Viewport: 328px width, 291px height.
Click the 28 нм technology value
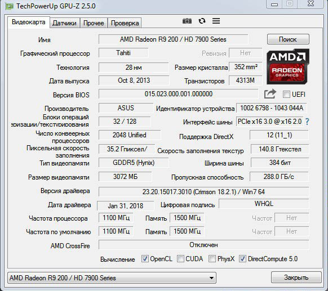point(134,68)
